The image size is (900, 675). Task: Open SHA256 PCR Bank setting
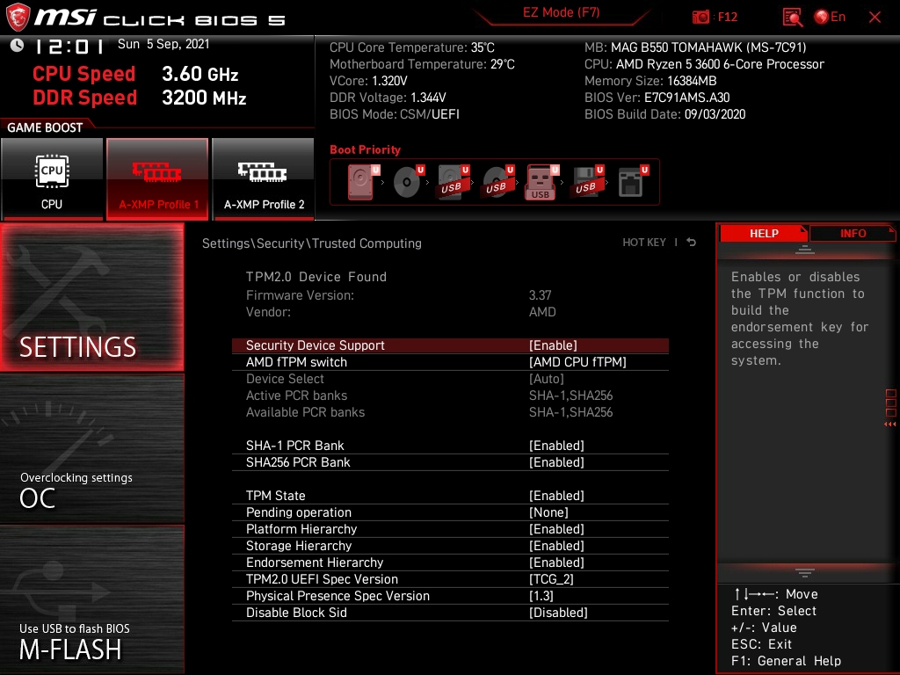(x=450, y=462)
